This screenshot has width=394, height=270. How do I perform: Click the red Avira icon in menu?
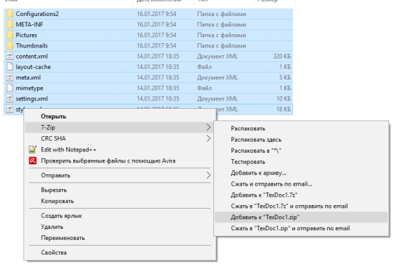coord(33,160)
